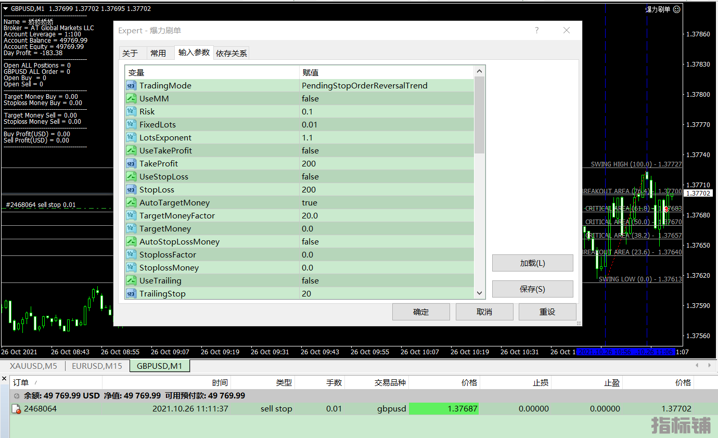Click the LotsExponent value 1.1
Image resolution: width=718 pixels, height=438 pixels.
[387, 138]
